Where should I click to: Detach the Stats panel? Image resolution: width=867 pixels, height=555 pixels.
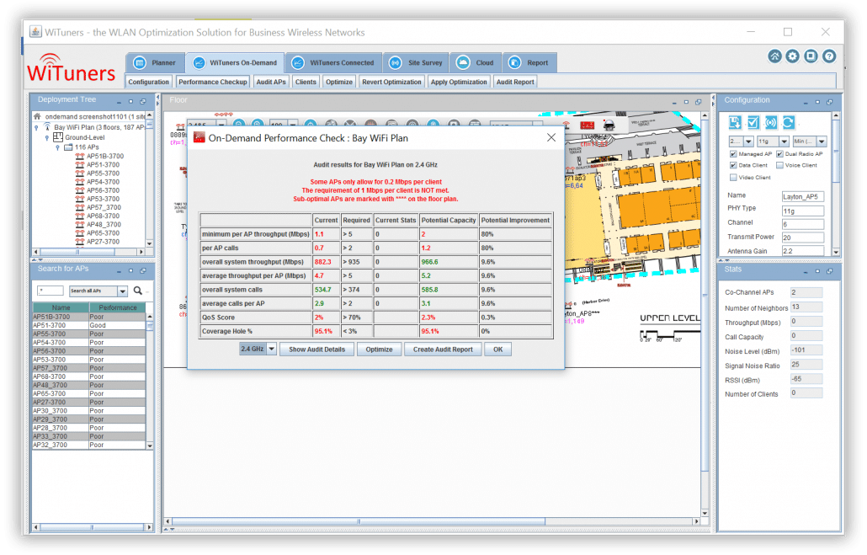(x=829, y=272)
